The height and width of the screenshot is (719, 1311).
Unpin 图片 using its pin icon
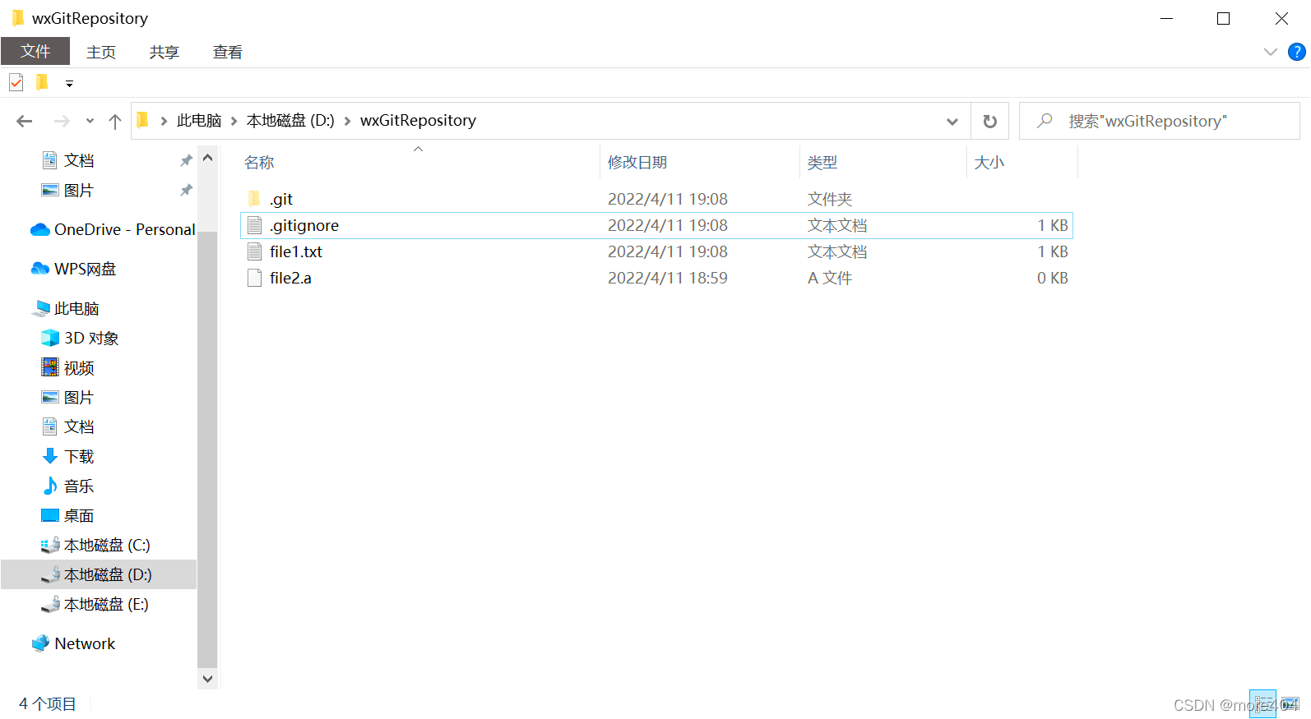point(186,190)
